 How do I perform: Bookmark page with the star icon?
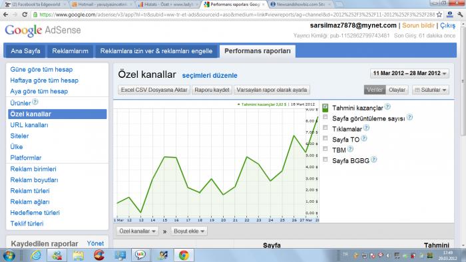[x=439, y=14]
